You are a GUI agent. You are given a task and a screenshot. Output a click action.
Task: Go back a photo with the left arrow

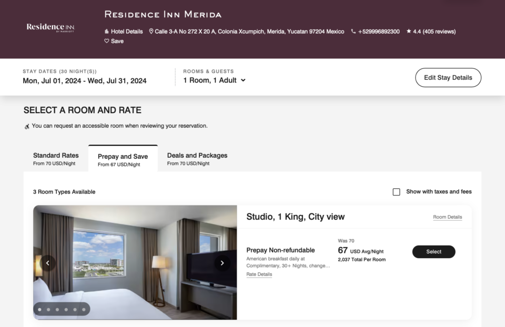pyautogui.click(x=47, y=262)
